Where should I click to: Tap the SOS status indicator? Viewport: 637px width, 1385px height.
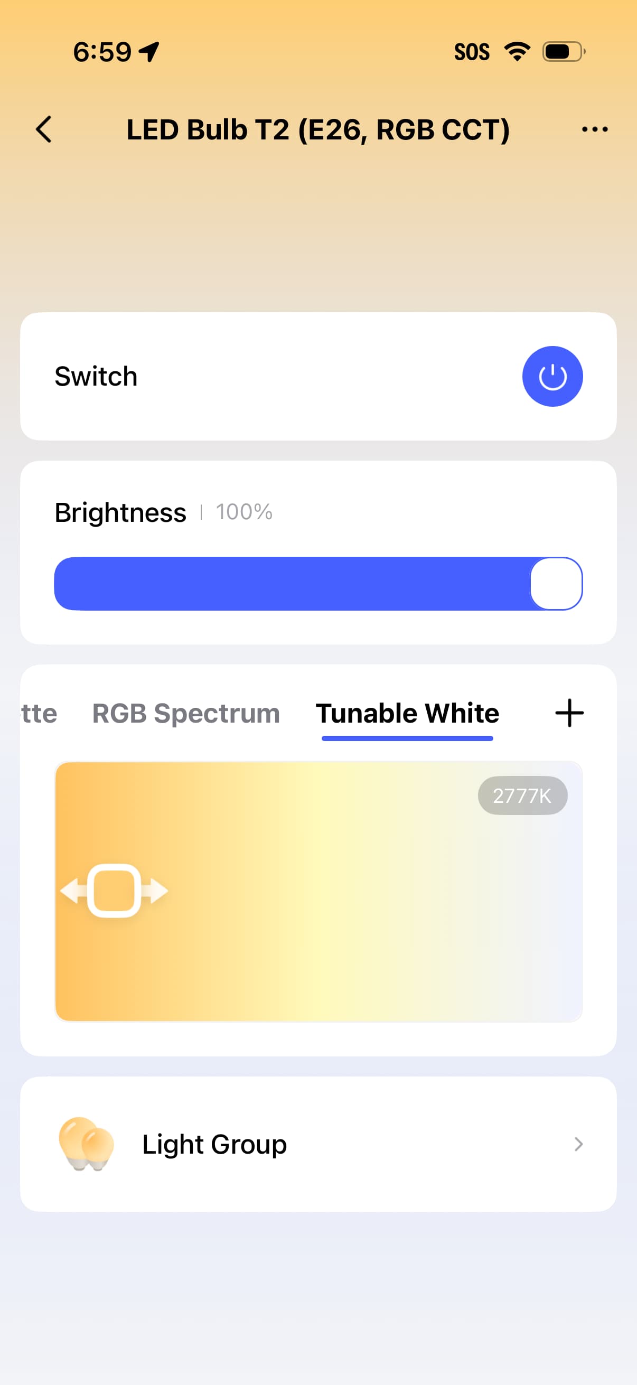click(472, 52)
